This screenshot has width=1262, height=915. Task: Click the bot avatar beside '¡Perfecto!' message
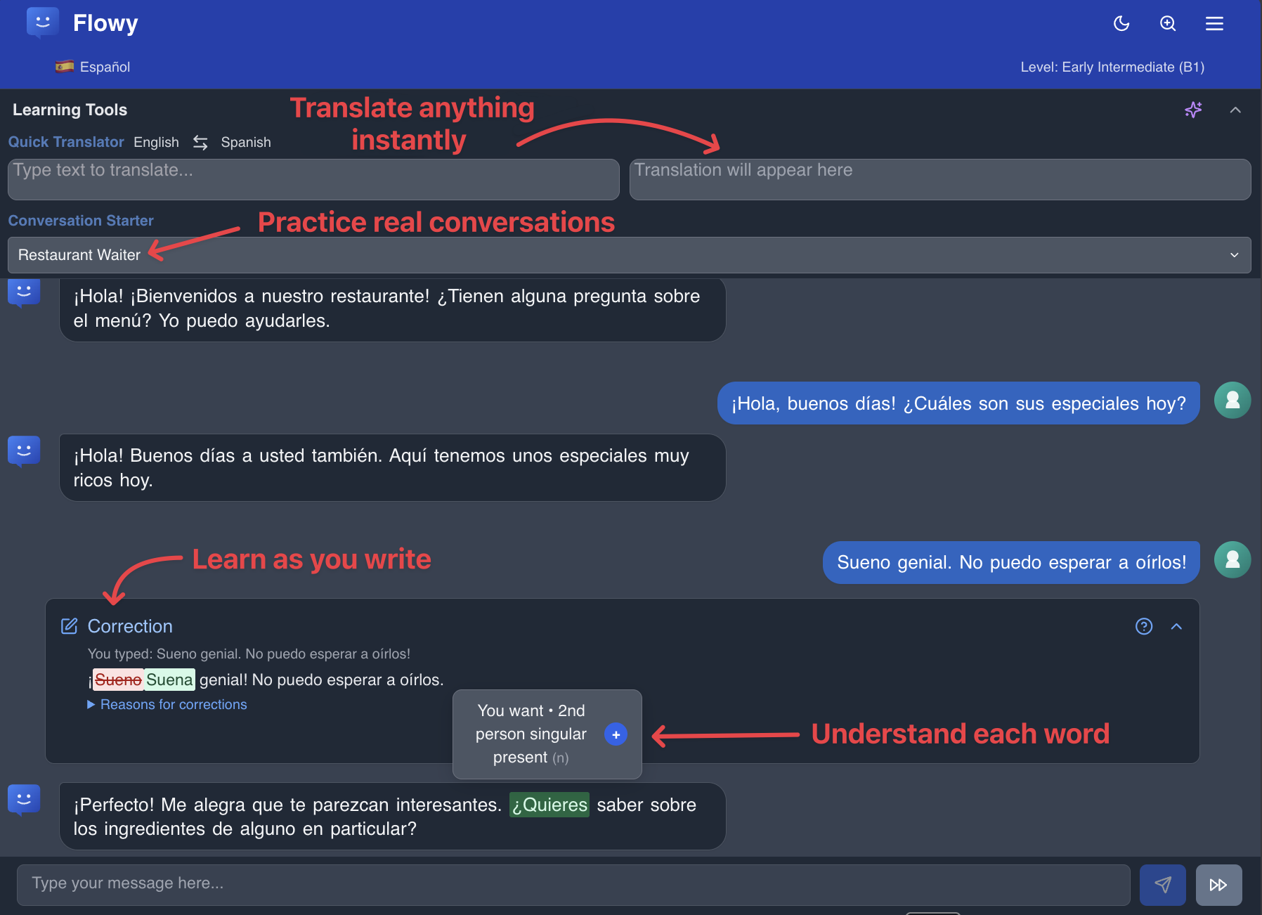(x=24, y=800)
